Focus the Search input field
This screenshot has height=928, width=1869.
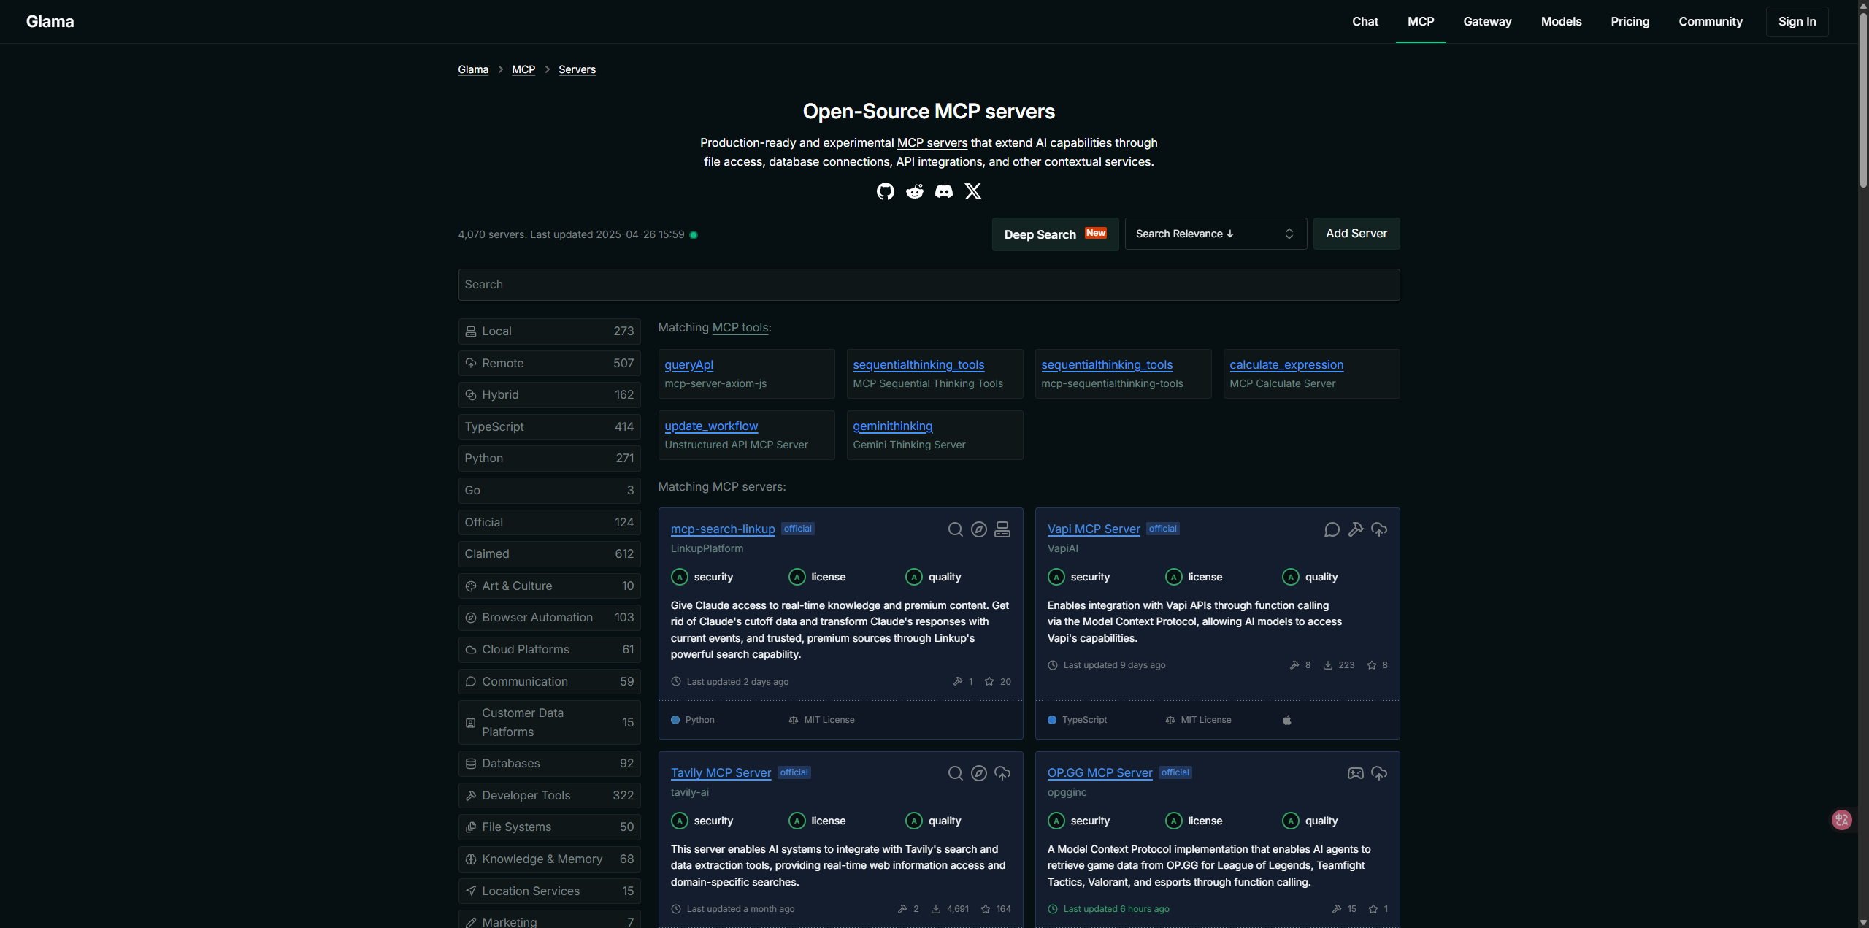(x=929, y=285)
